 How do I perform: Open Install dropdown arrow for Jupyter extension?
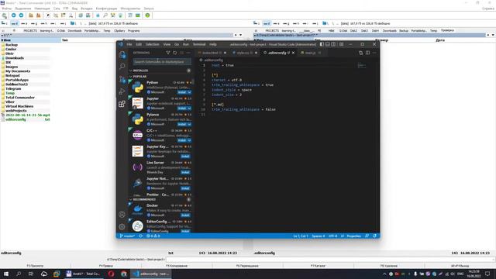(x=189, y=108)
